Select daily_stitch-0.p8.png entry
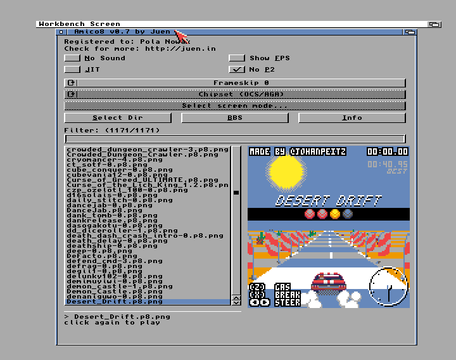456x360 pixels. tap(148, 200)
